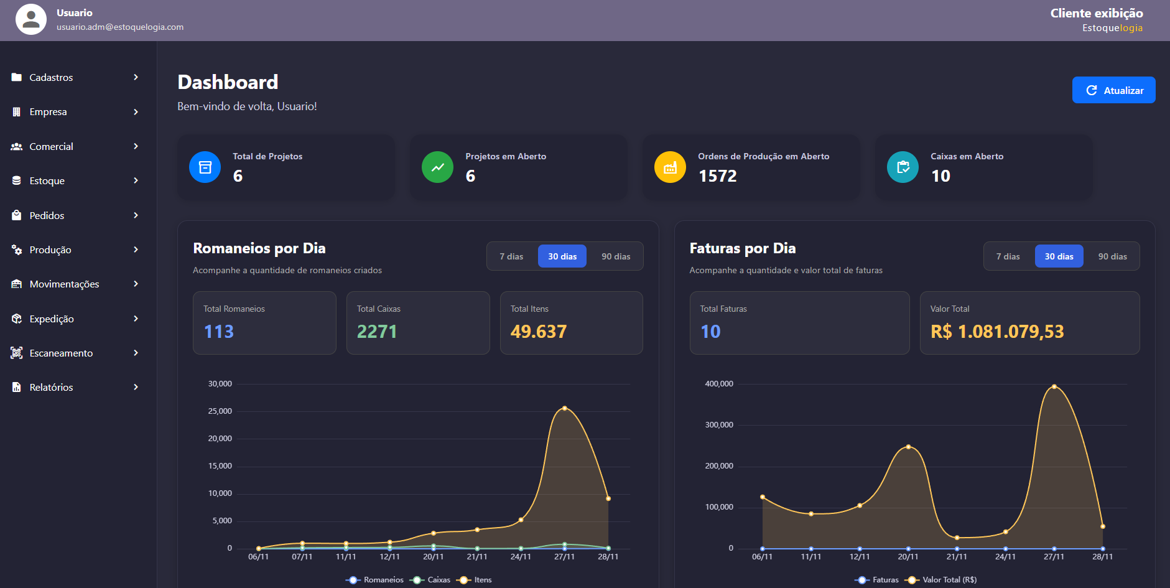
Task: Expand the Relatórios chevron
Action: point(136,387)
